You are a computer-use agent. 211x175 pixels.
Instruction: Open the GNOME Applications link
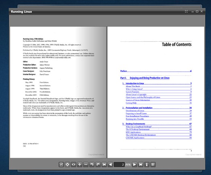coord(159,138)
